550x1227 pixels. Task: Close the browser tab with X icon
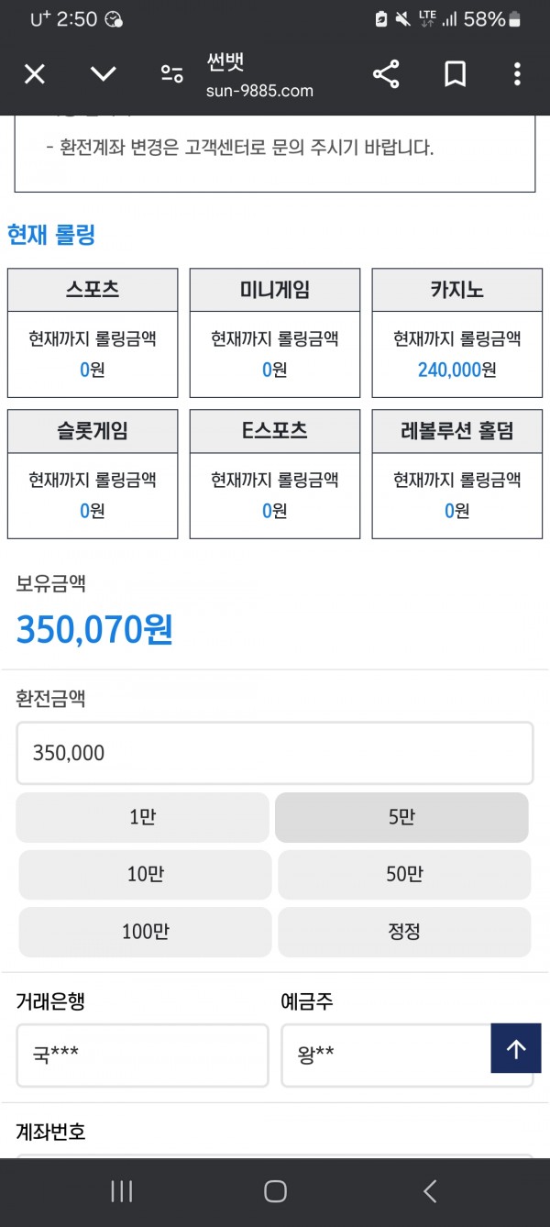(x=34, y=74)
